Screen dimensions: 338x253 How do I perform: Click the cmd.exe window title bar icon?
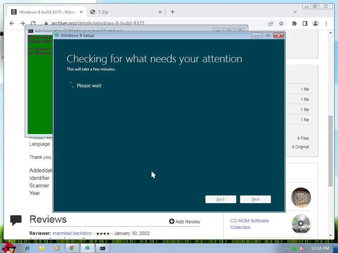tap(31, 31)
